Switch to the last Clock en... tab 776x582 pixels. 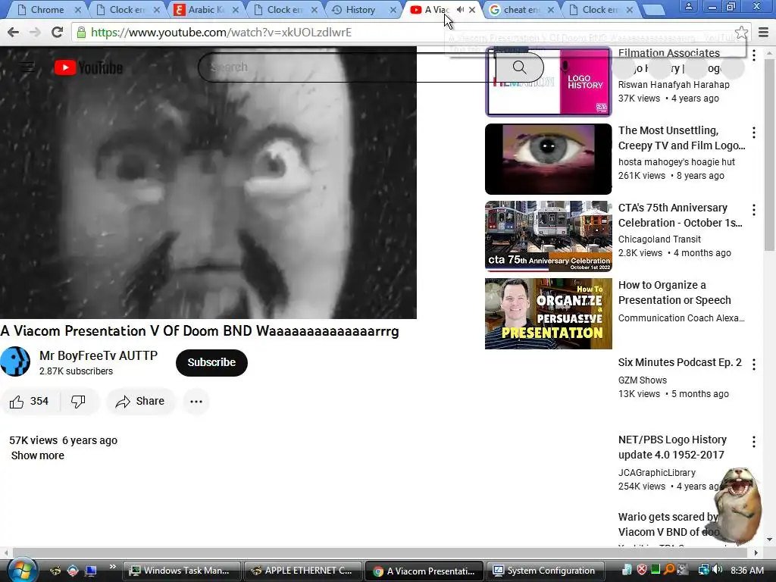click(x=601, y=9)
